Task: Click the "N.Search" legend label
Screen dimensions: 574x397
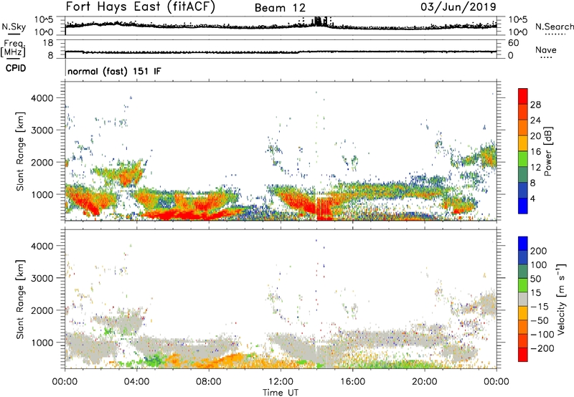Action: tap(555, 27)
